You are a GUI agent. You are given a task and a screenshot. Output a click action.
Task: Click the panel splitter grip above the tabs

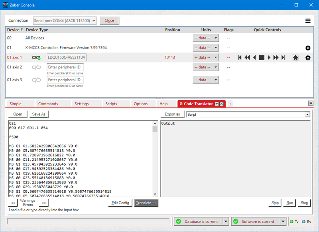[x=159, y=98]
